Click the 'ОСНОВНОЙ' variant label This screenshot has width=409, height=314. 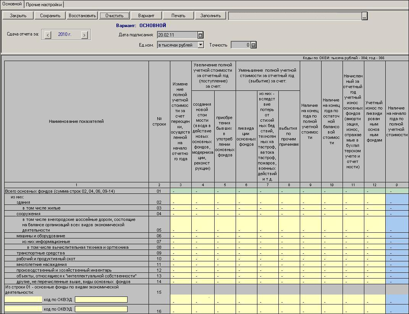coord(153,26)
